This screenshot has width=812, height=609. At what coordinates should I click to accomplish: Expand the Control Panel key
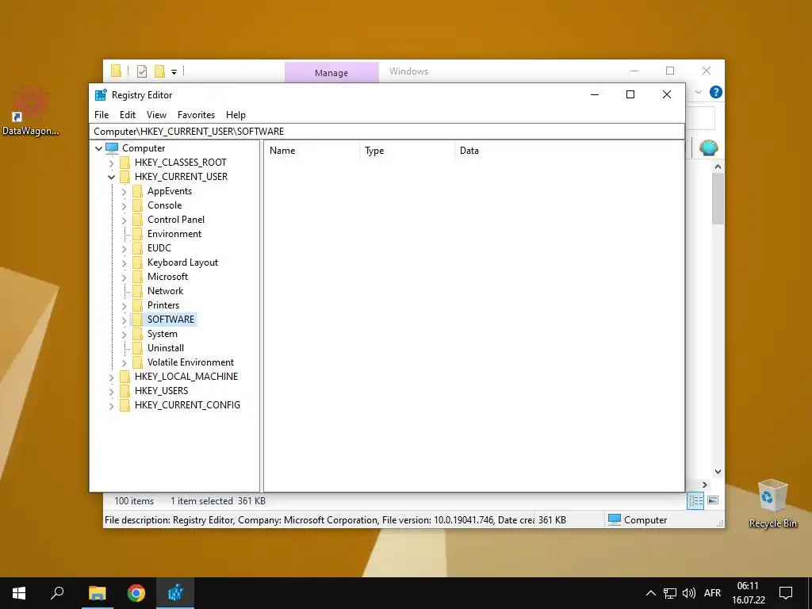click(124, 220)
